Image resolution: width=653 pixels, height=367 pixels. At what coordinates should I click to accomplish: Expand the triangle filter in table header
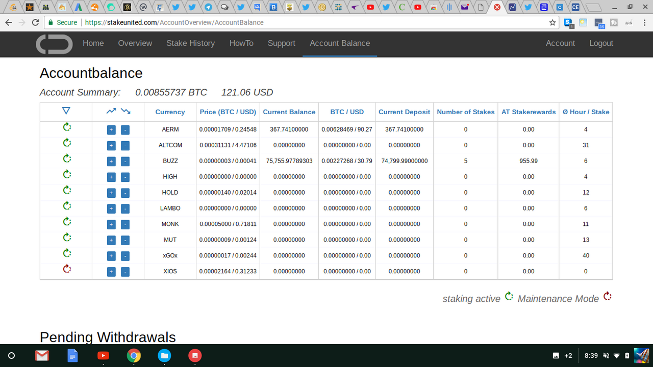pyautogui.click(x=66, y=111)
